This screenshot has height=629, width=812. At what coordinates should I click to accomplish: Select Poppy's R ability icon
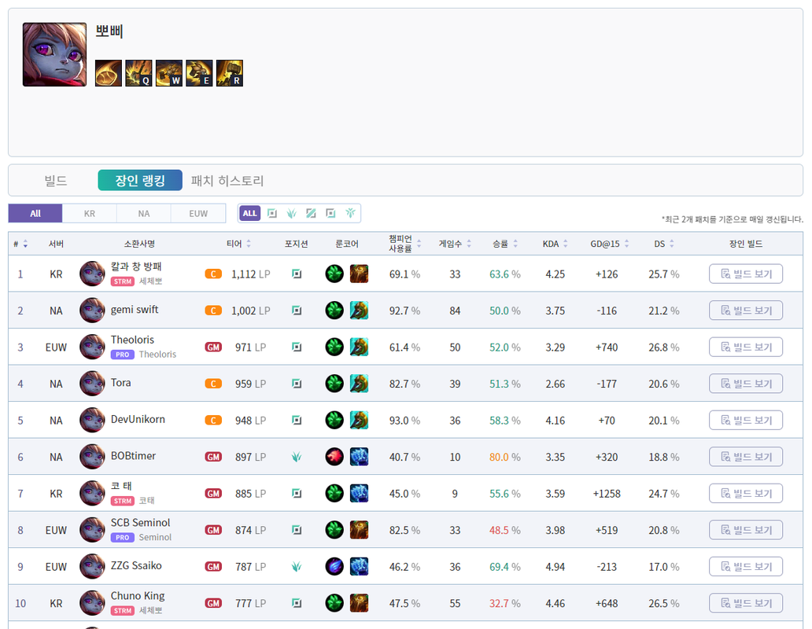tap(230, 73)
